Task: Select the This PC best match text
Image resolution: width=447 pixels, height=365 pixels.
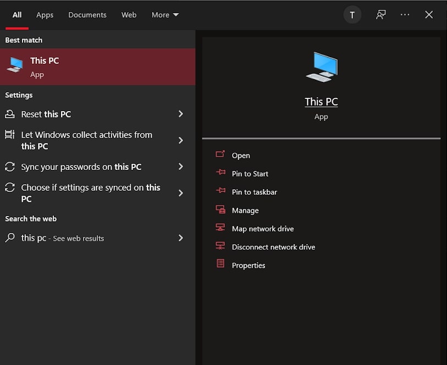Action: (45, 60)
